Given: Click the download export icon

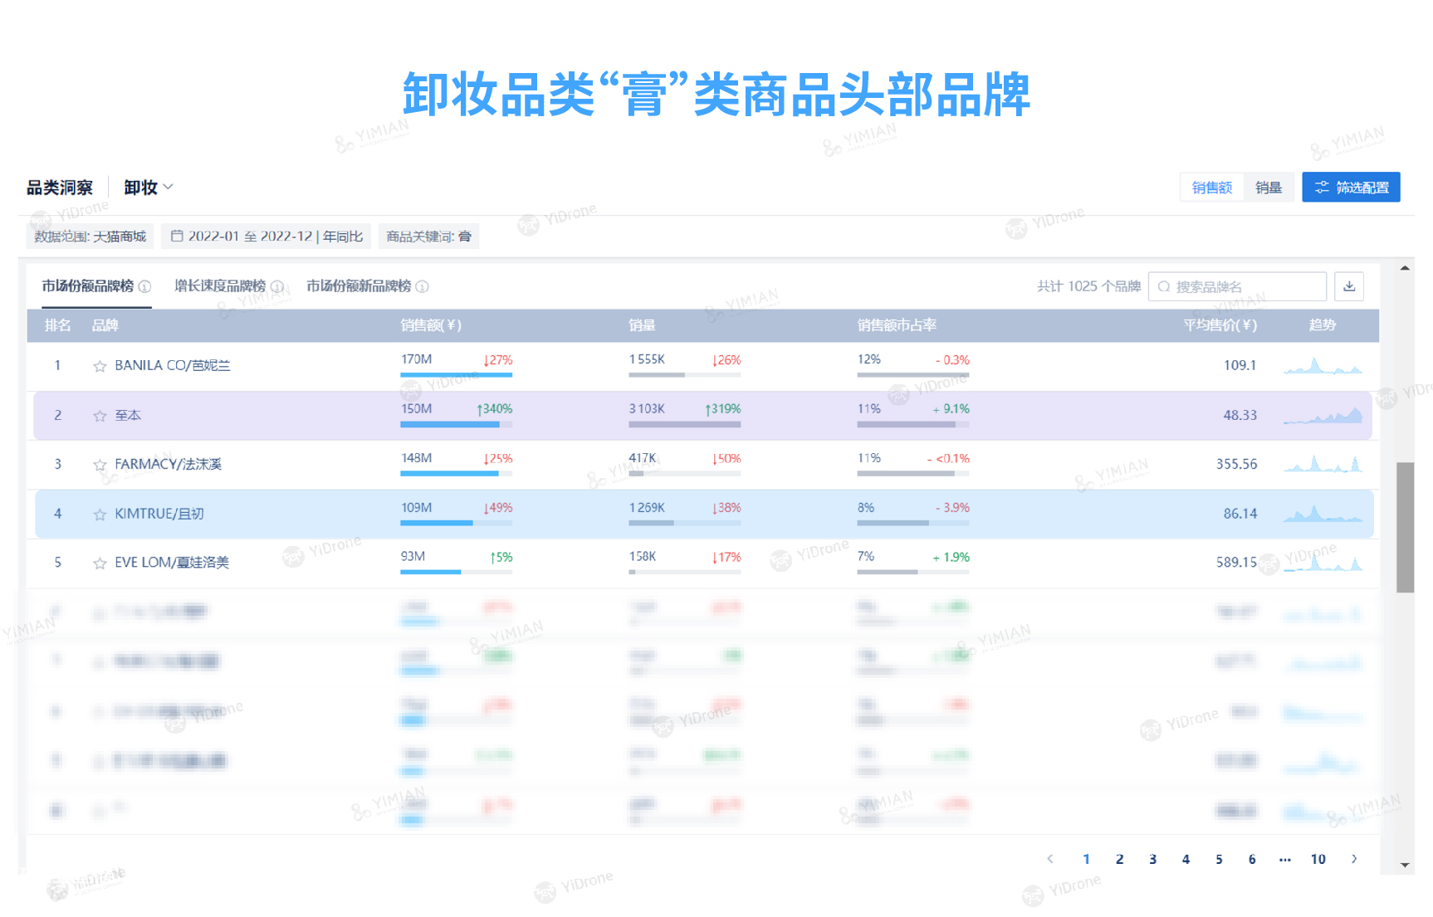Looking at the screenshot, I should click(1349, 286).
